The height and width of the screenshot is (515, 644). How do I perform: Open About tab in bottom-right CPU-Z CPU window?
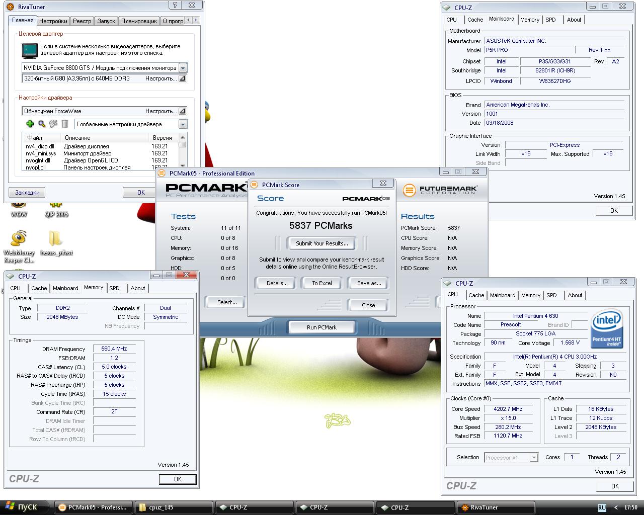(575, 295)
